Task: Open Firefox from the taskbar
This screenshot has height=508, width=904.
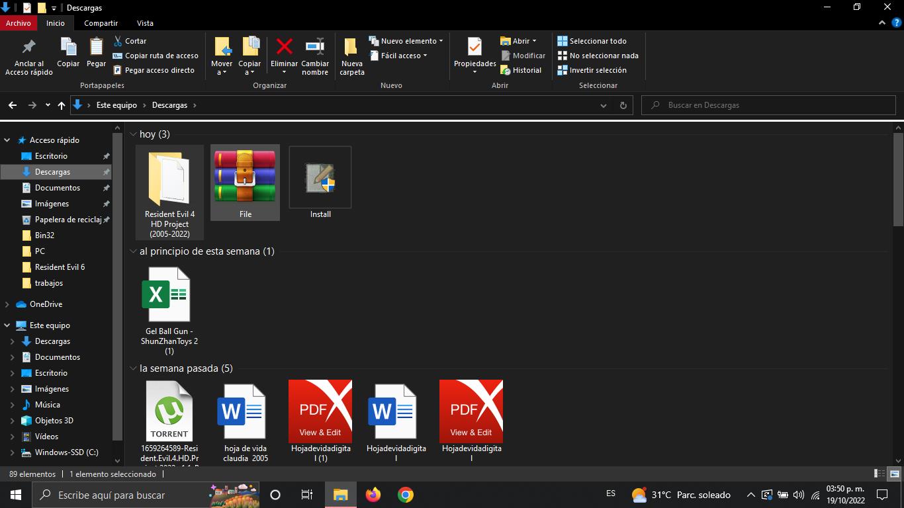Action: pos(373,495)
